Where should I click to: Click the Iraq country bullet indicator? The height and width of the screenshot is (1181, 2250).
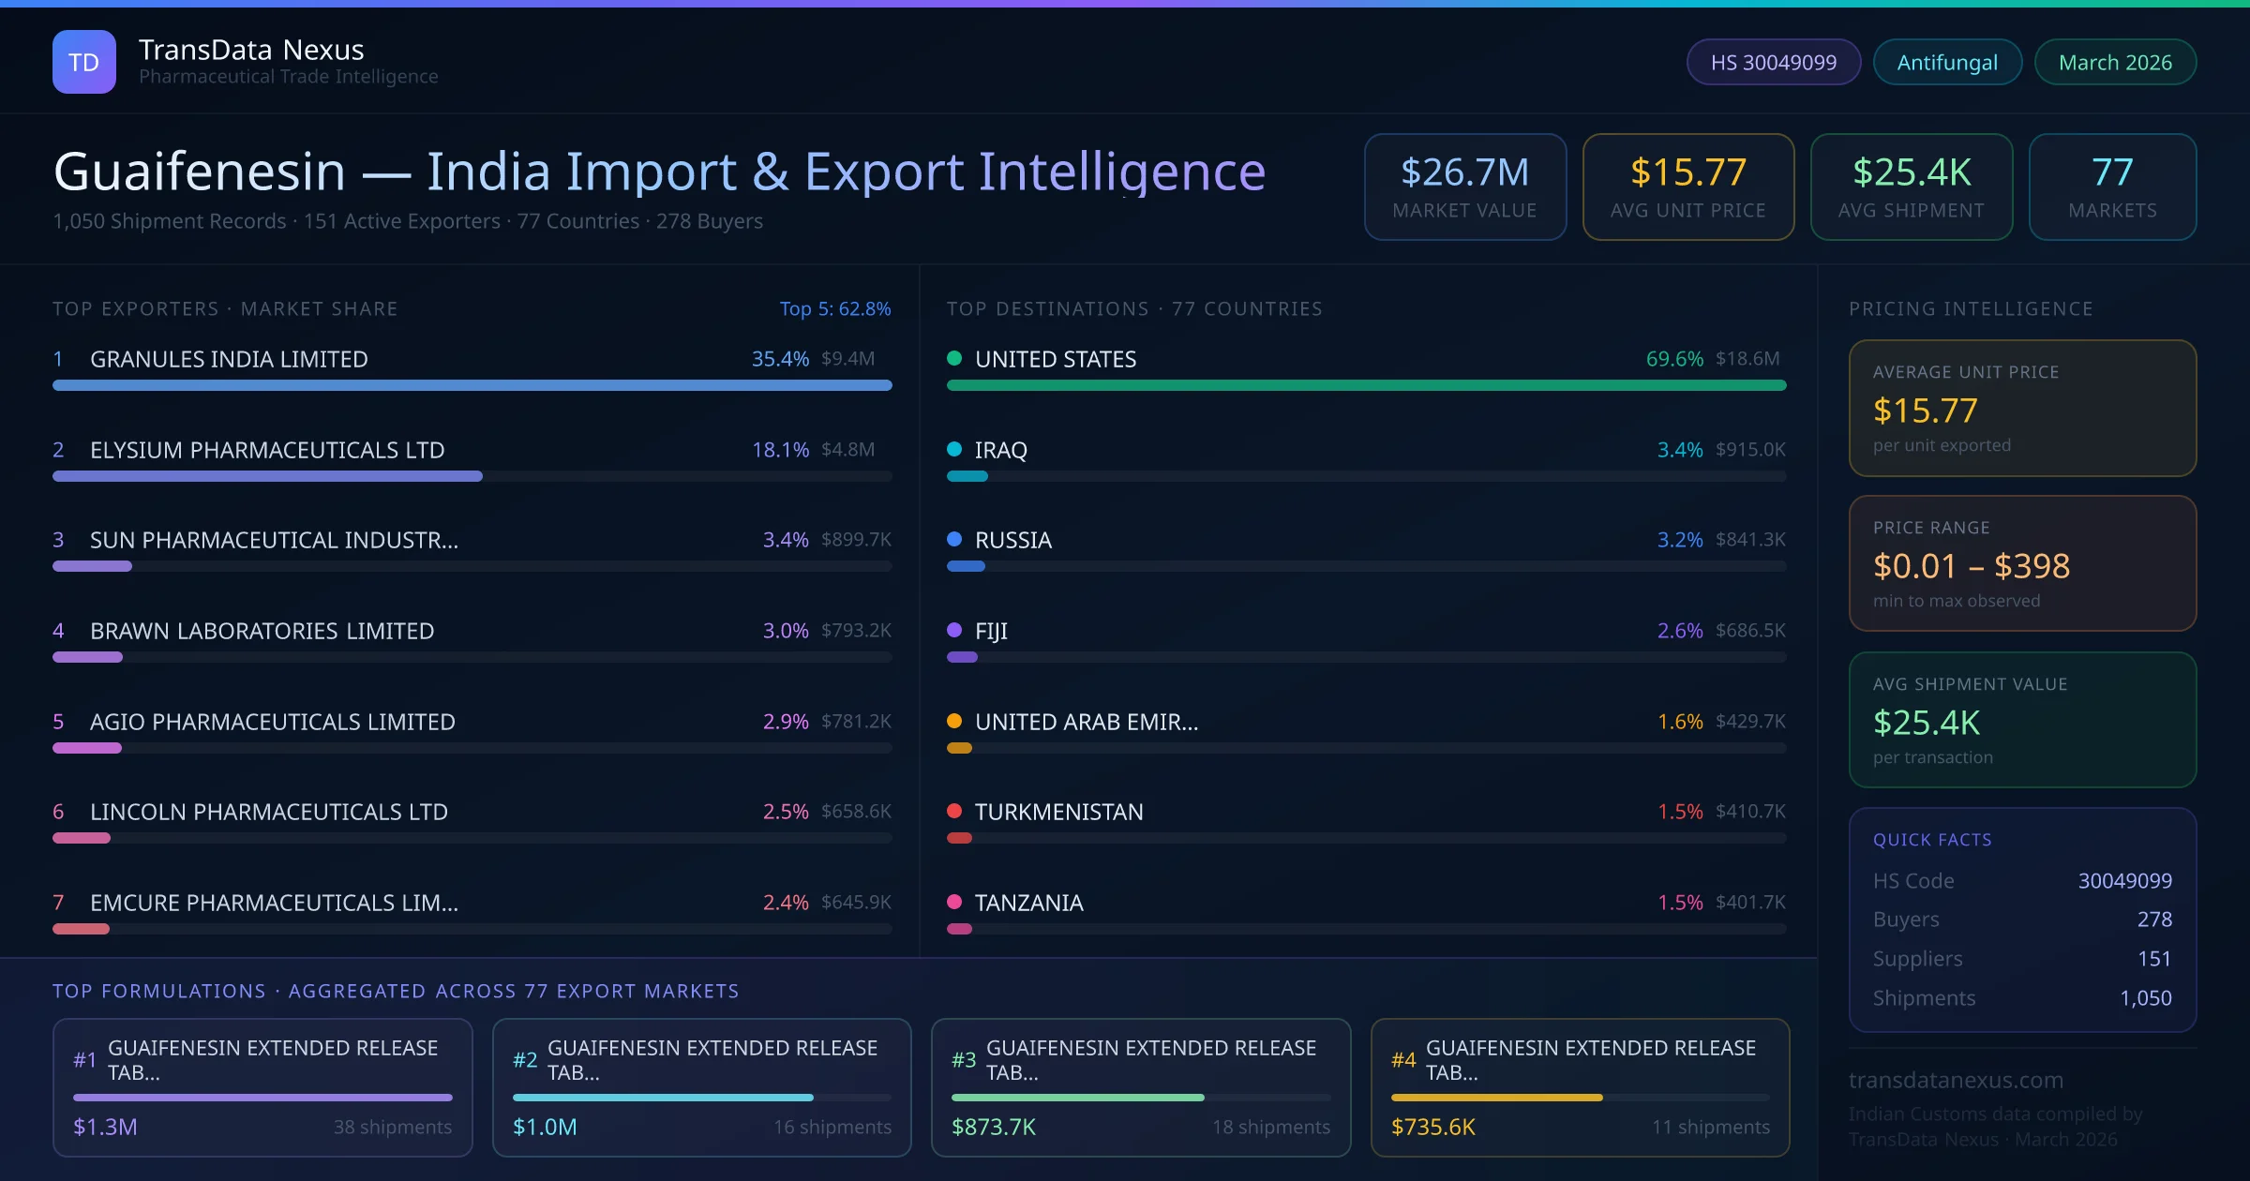pyautogui.click(x=955, y=449)
